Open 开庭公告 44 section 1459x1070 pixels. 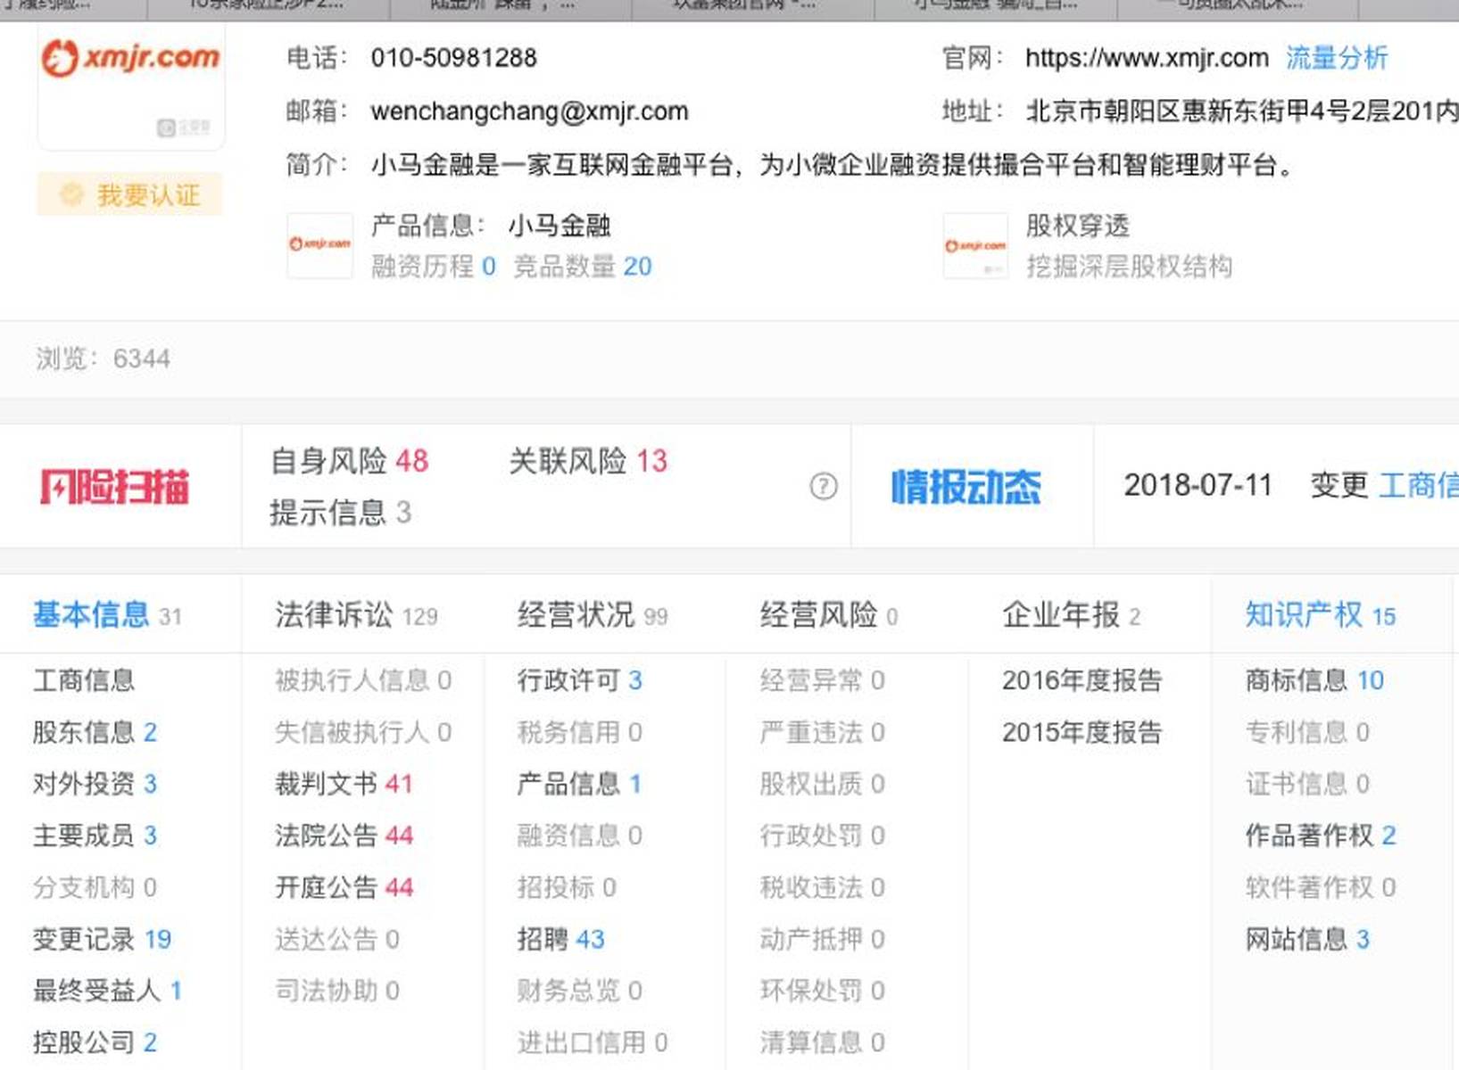pos(344,887)
